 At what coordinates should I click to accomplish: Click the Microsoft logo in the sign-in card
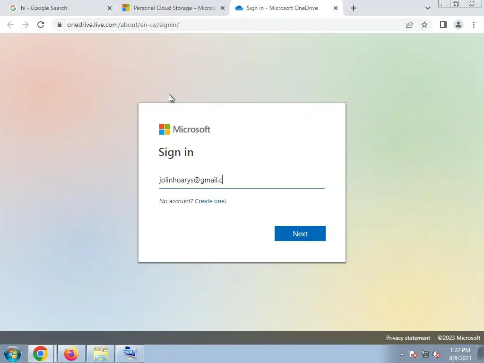click(x=185, y=130)
